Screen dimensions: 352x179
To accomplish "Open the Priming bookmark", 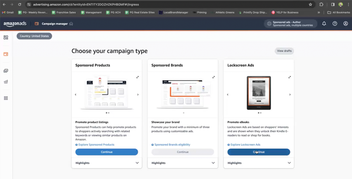I will tap(199, 12).
